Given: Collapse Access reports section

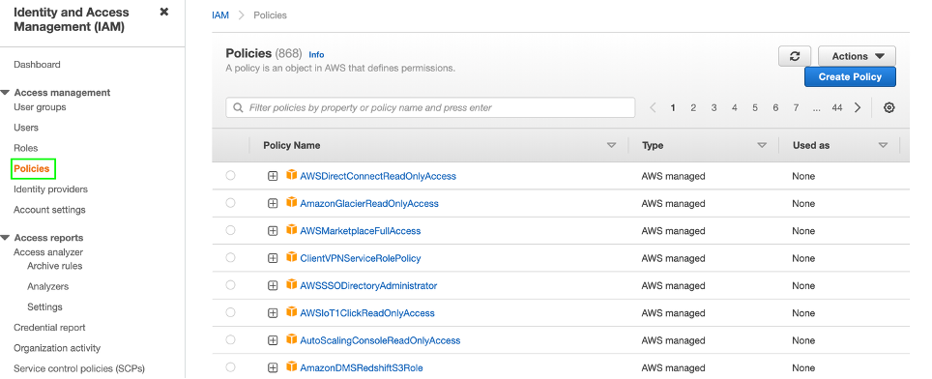Looking at the screenshot, I should (x=6, y=238).
